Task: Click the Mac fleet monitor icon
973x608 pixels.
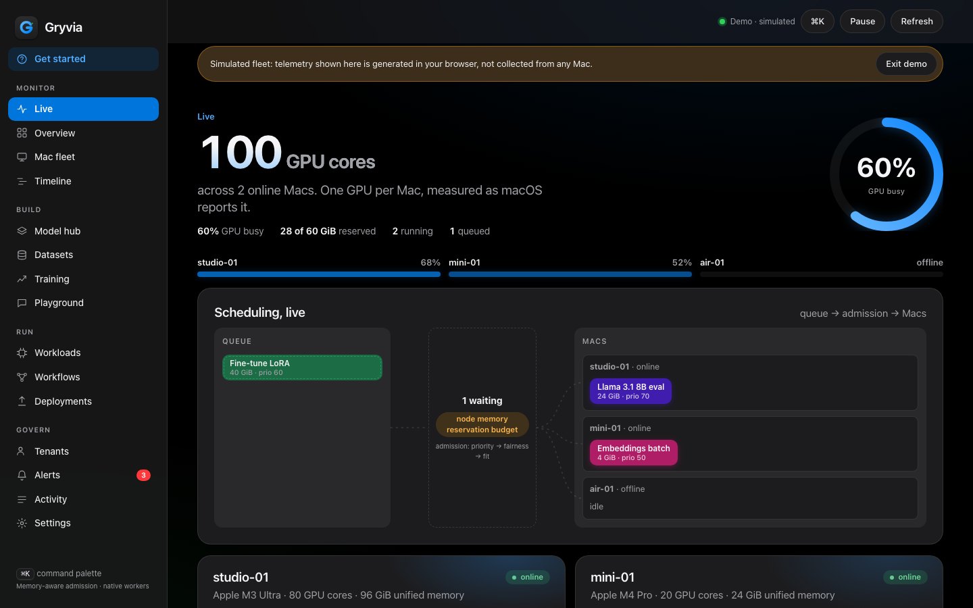Action: point(22,157)
